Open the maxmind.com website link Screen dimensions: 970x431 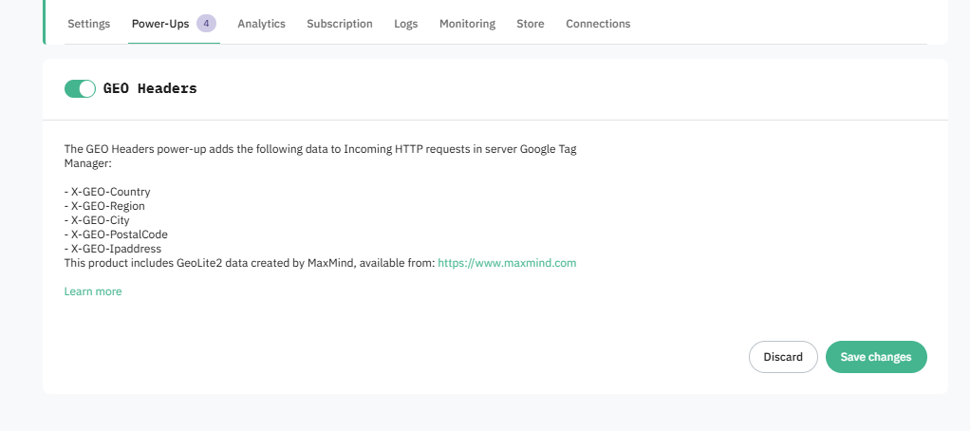[507, 263]
